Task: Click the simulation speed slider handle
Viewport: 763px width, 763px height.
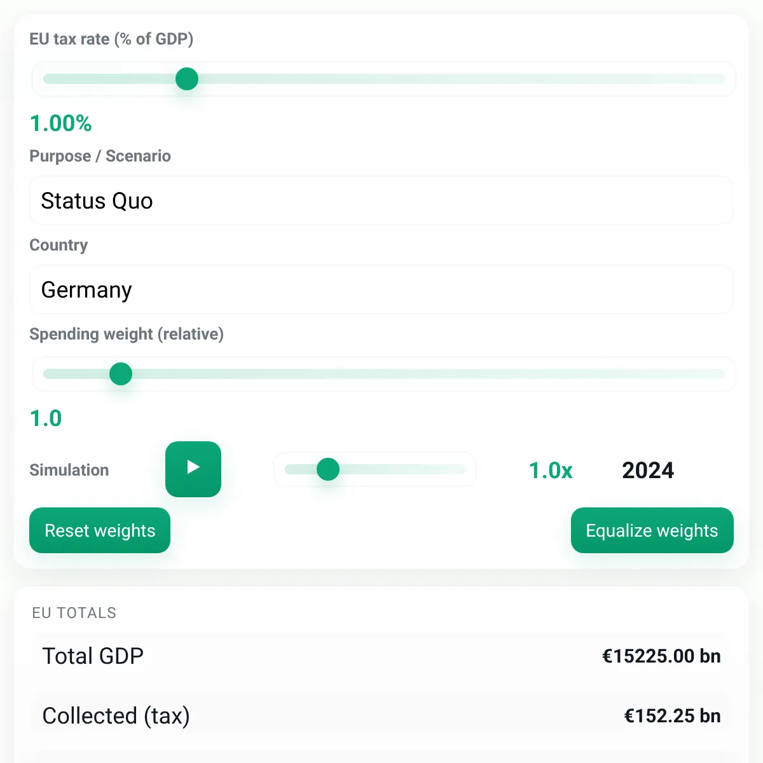Action: pyautogui.click(x=328, y=469)
